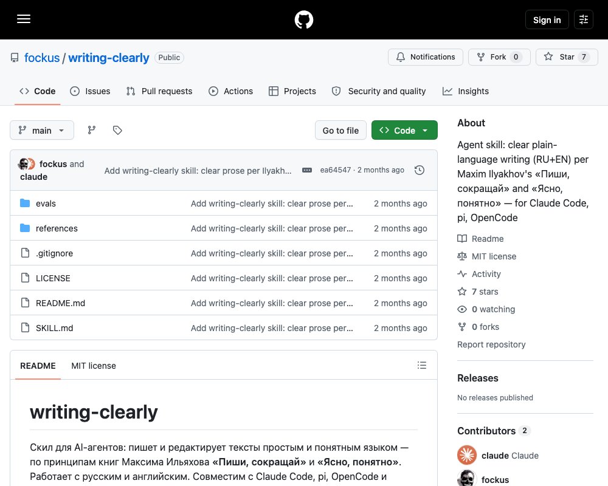Click the 2 months ago on README.md row
608x486 pixels.
tap(401, 303)
